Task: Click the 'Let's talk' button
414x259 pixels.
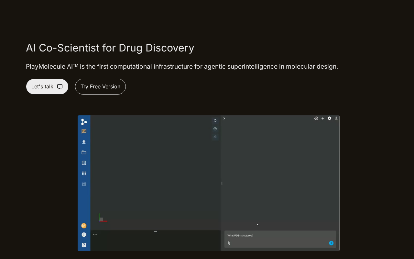Action: pos(47,87)
